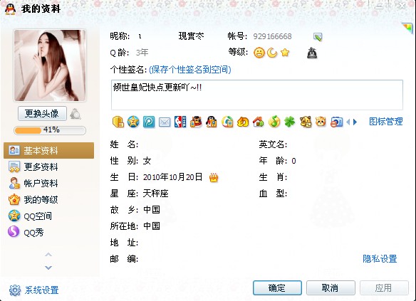Select the penguin icon in service icon row
Viewport: 416px width, 301px height.
[212, 122]
